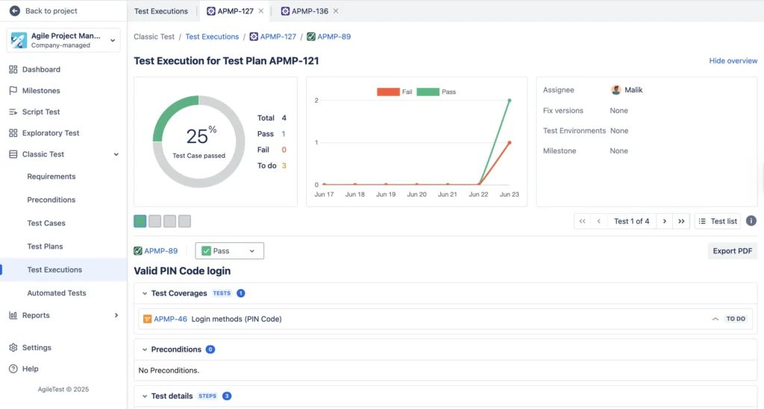Go to Preconditions in the sidebar
764x409 pixels.
pos(51,200)
